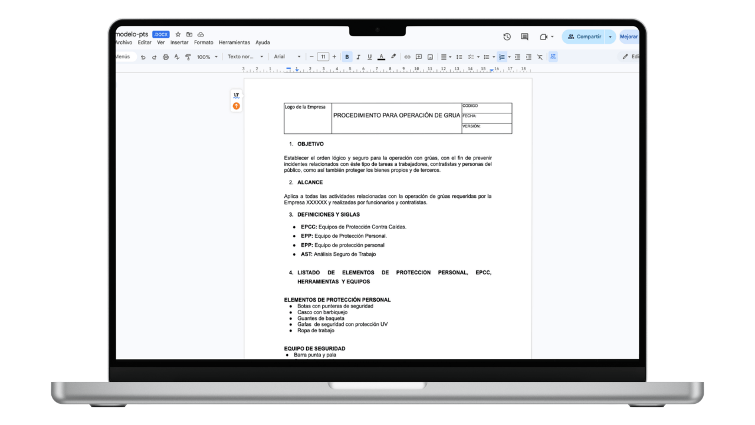The height and width of the screenshot is (425, 755).
Task: Print the document
Action: 166,57
